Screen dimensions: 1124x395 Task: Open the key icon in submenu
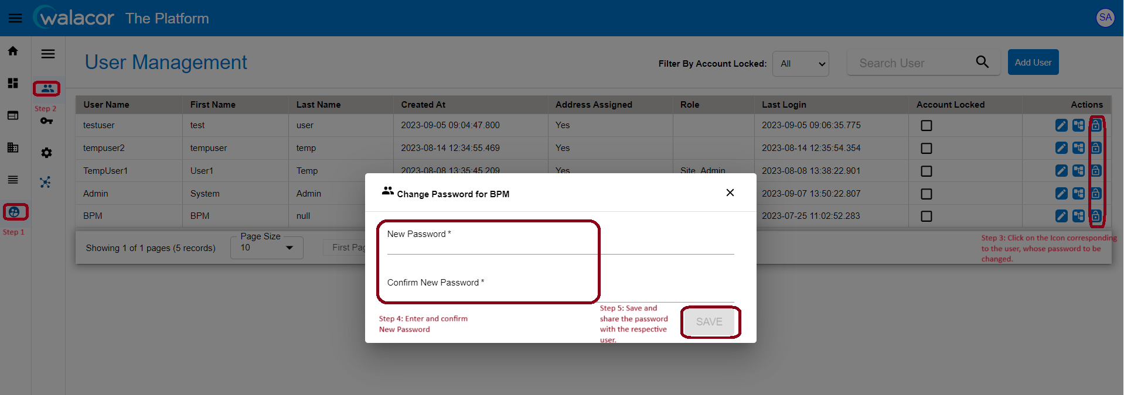click(x=47, y=121)
